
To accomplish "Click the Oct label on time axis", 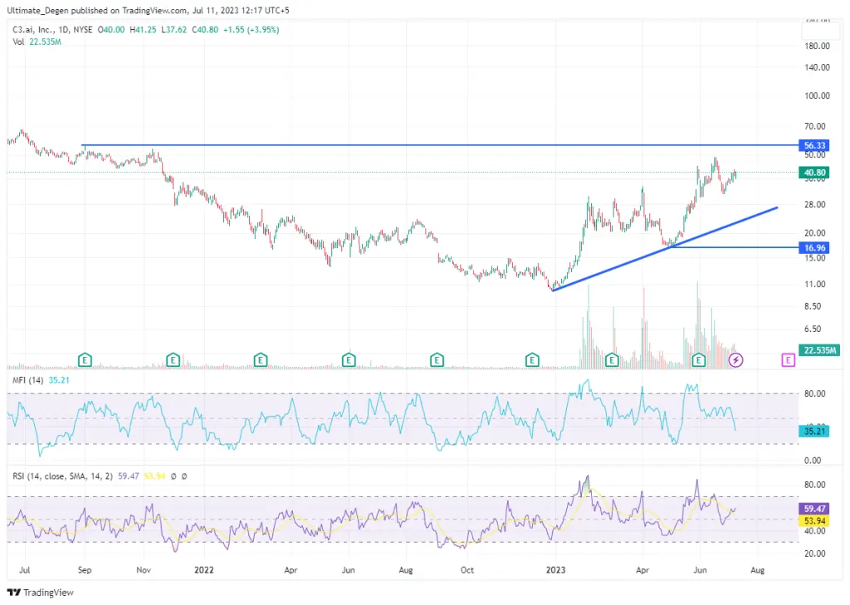I will [467, 570].
